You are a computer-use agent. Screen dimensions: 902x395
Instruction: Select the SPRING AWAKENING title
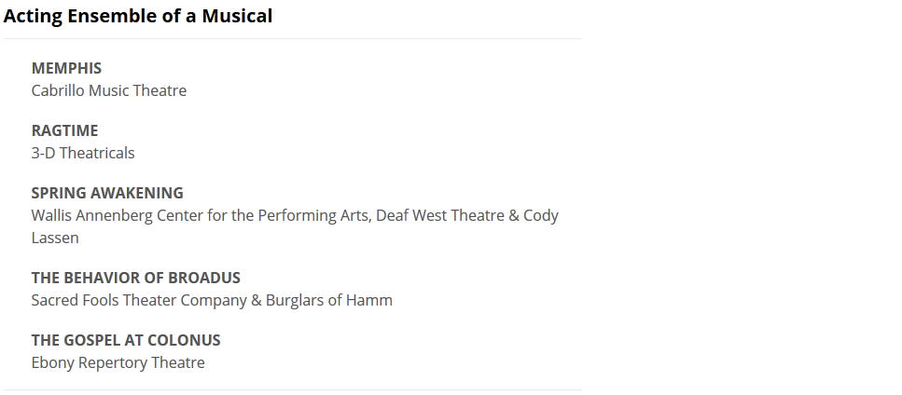coord(107,193)
